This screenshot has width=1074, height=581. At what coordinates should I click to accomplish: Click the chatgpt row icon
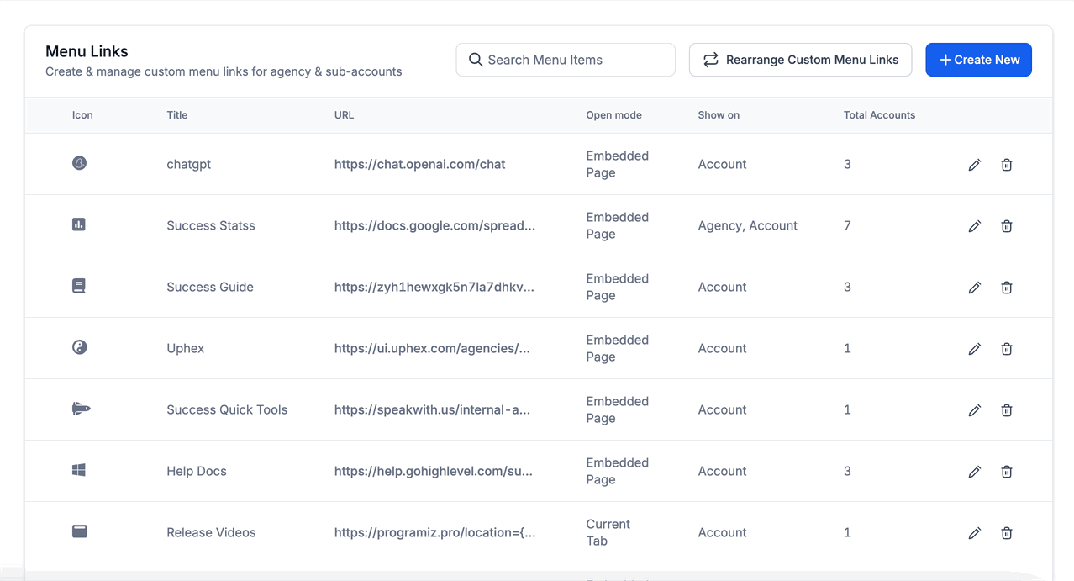(79, 163)
